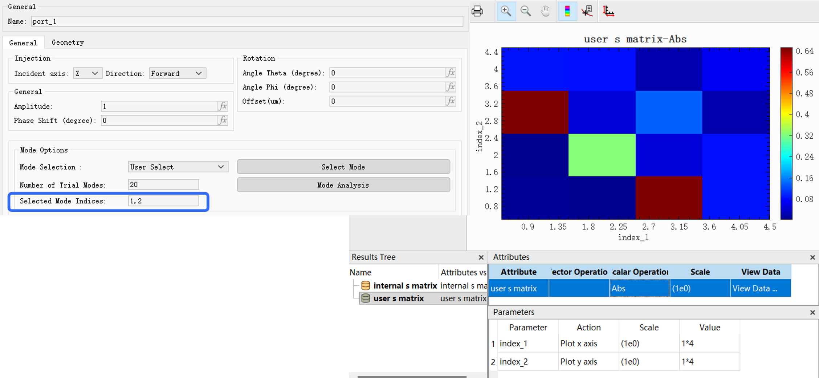
Task: Open the Incident axis dropdown
Action: (87, 73)
